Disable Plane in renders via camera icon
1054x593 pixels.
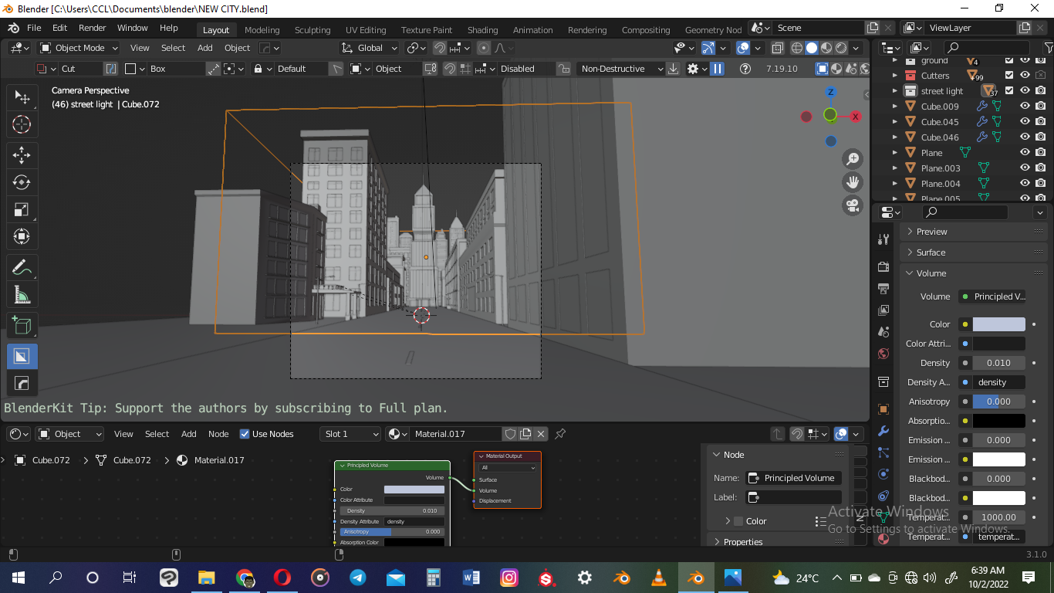click(x=1040, y=153)
